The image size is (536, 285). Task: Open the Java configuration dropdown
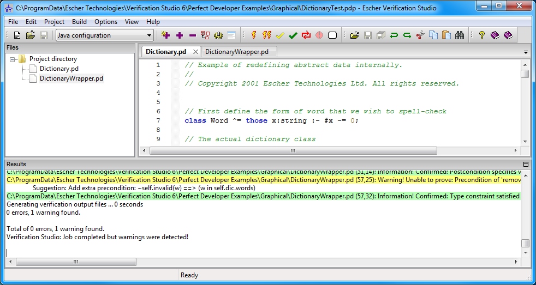[149, 35]
